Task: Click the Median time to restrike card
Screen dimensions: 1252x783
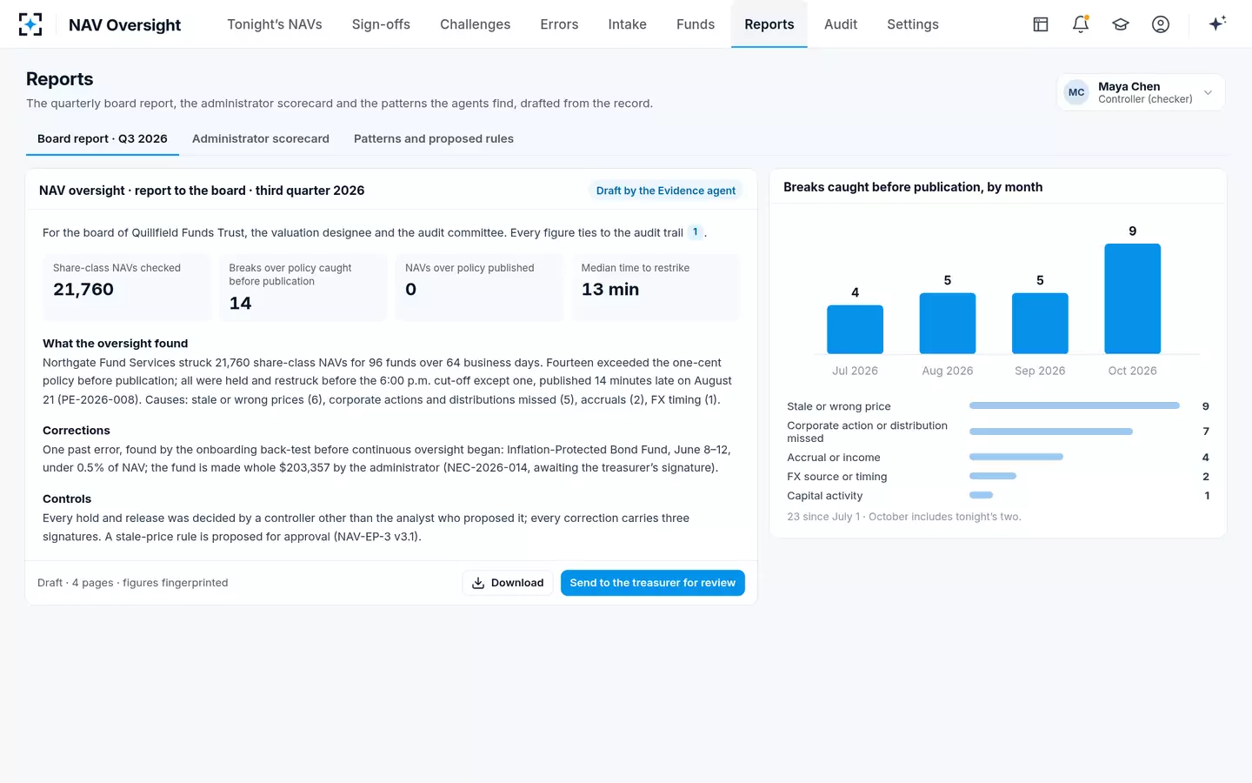Action: [x=656, y=287]
